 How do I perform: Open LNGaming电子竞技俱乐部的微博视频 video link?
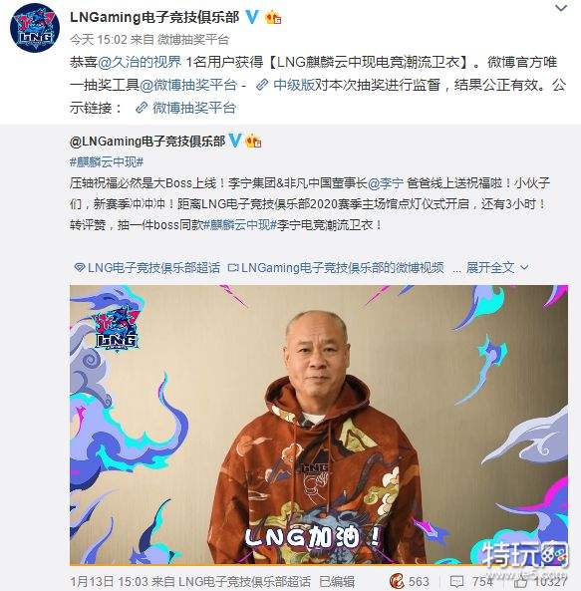click(x=336, y=268)
